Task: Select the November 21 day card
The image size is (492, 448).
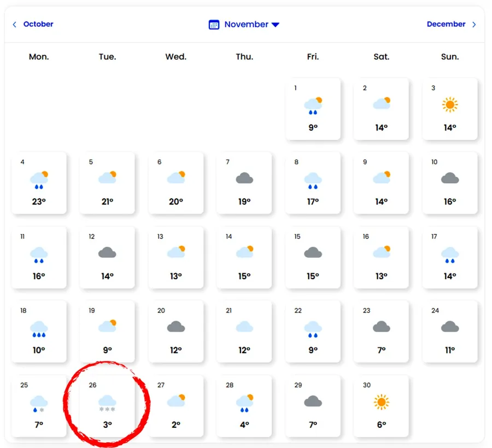Action: 244,331
